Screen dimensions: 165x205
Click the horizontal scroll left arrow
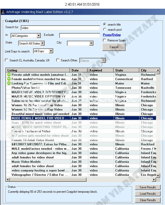8,179
